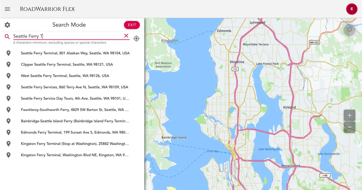This screenshot has height=190, width=362.
Task: Zoom in on the map
Action: pyautogui.click(x=349, y=116)
